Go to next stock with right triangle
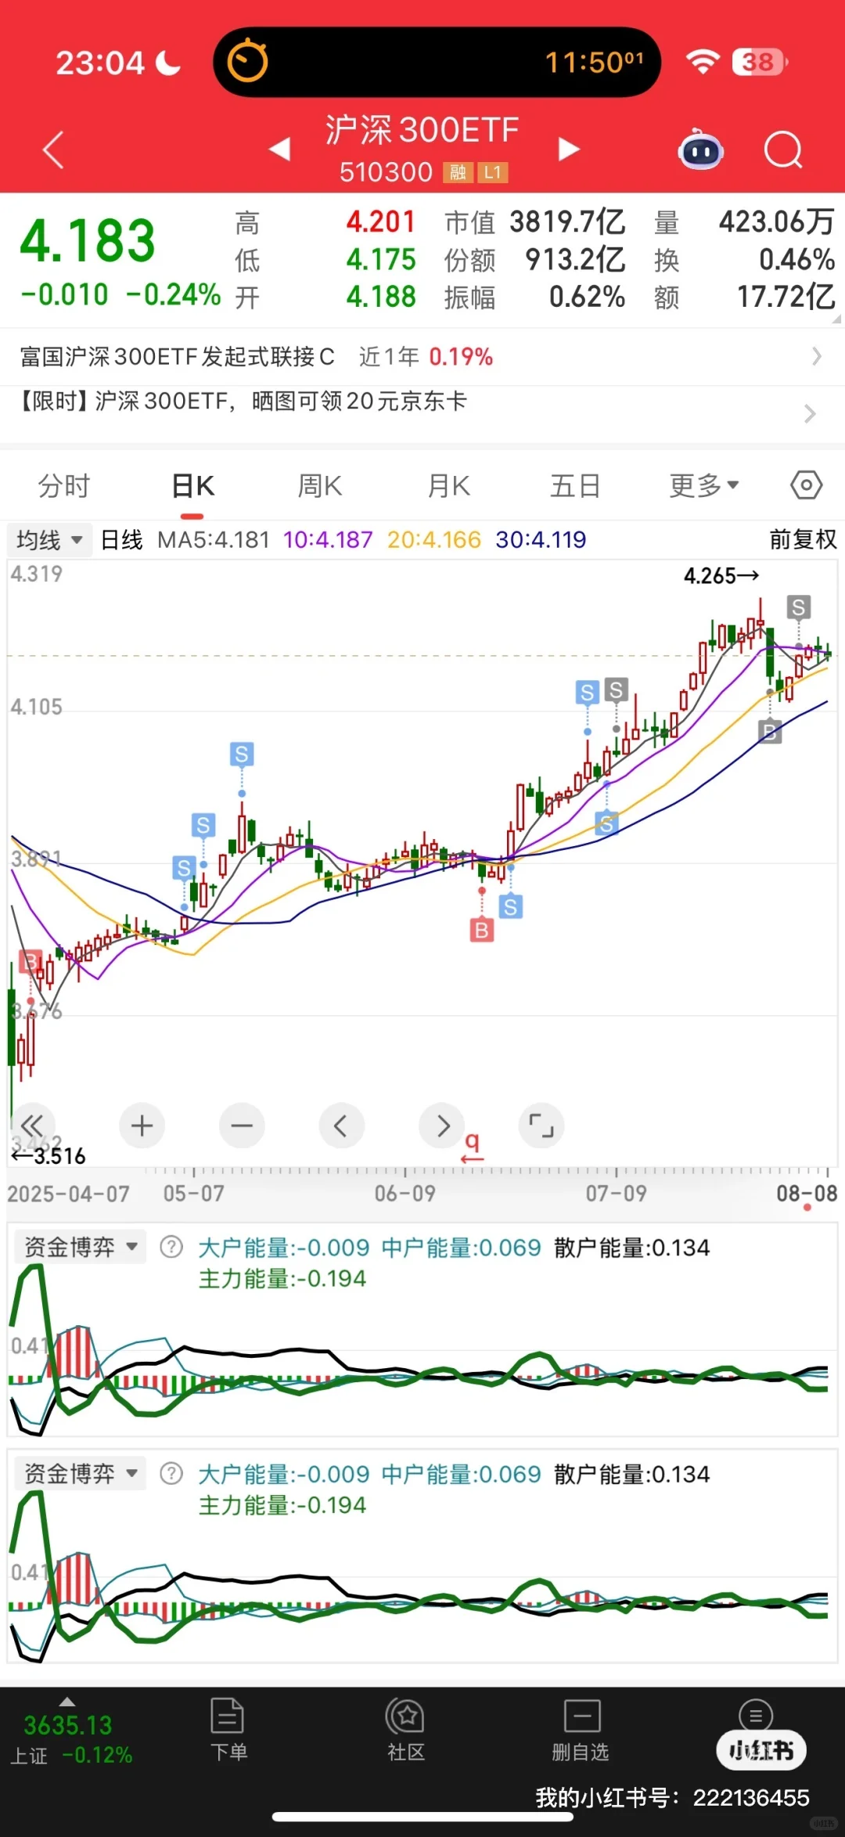The image size is (845, 1837). [569, 149]
